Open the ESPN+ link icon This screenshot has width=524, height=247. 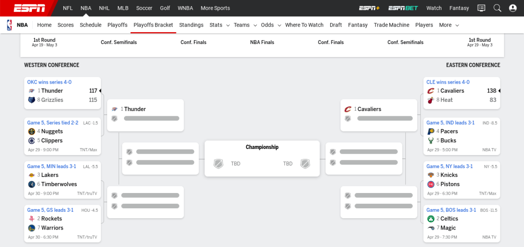point(369,8)
